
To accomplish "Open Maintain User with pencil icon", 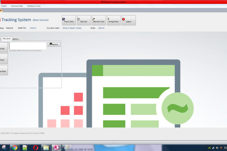I will (x=99, y=20).
